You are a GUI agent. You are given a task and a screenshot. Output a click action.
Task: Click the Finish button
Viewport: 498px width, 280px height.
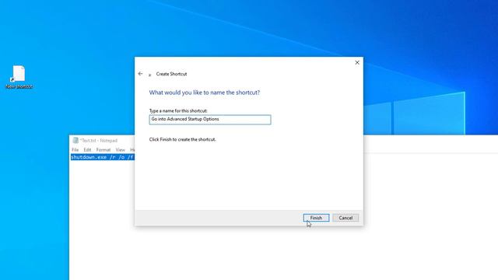tap(316, 218)
